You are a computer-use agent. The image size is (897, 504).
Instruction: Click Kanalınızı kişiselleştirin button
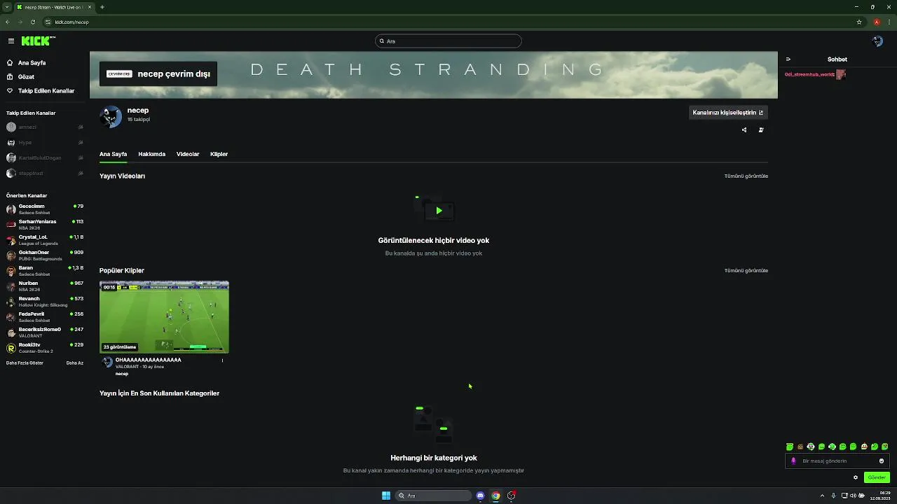click(728, 113)
